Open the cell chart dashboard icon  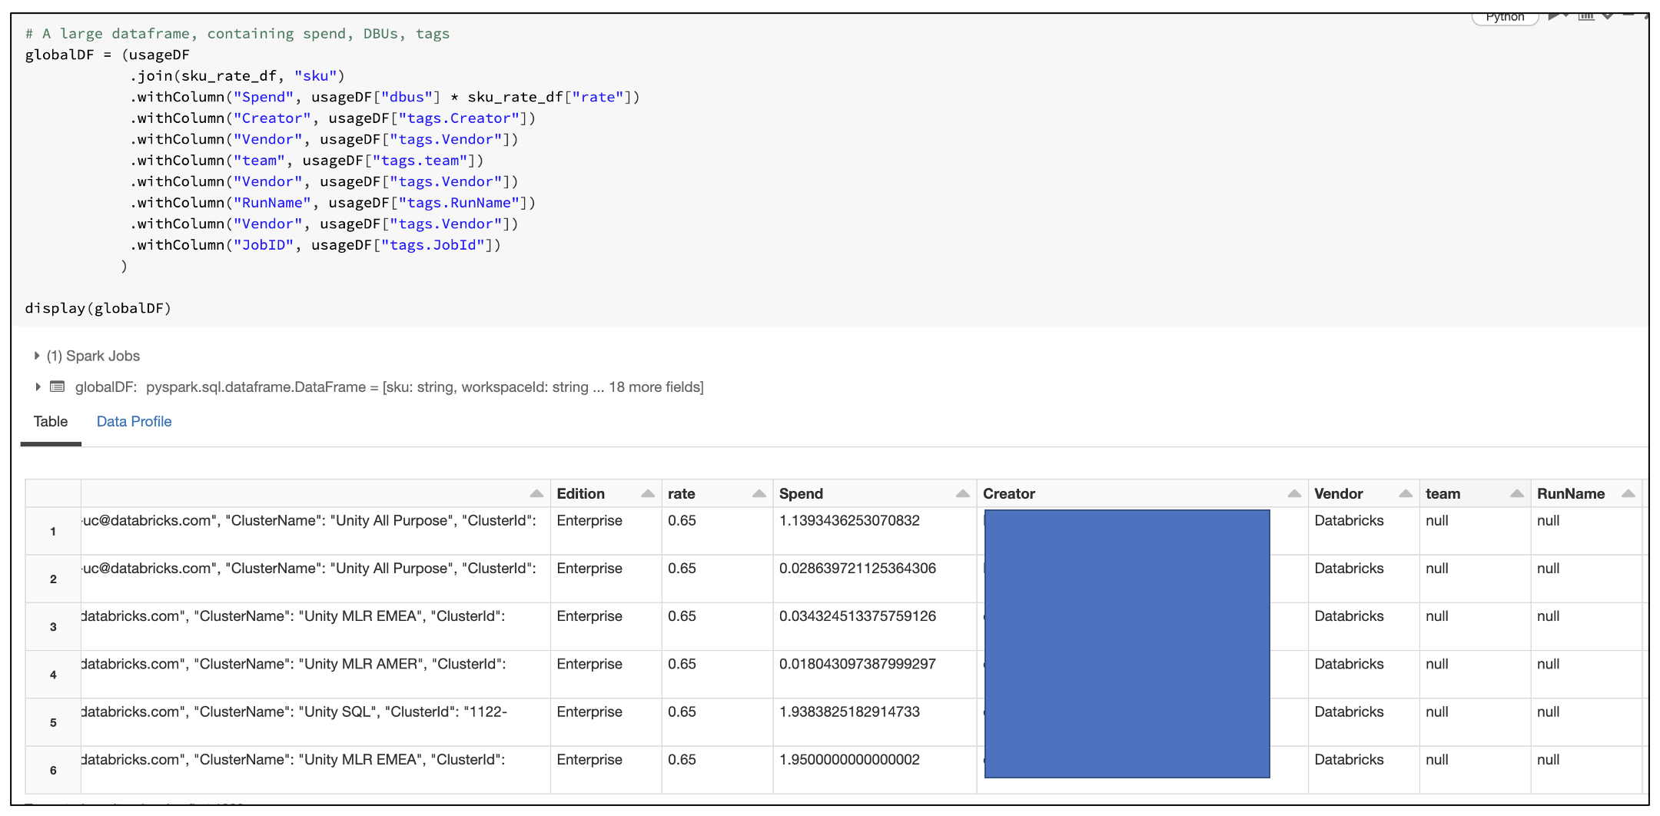1586,16
